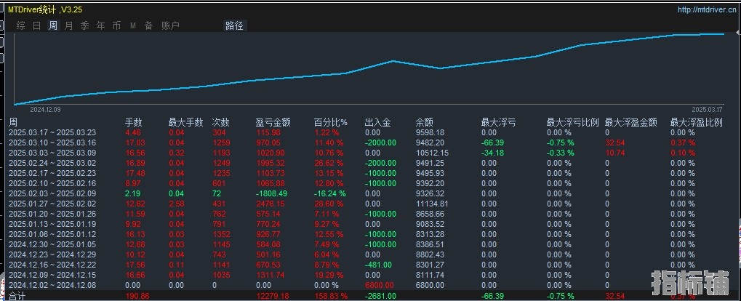
Task: Click the 百分比% column header
Action: 331,122
